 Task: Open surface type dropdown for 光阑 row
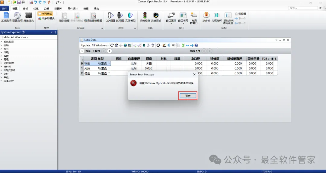click(x=109, y=68)
